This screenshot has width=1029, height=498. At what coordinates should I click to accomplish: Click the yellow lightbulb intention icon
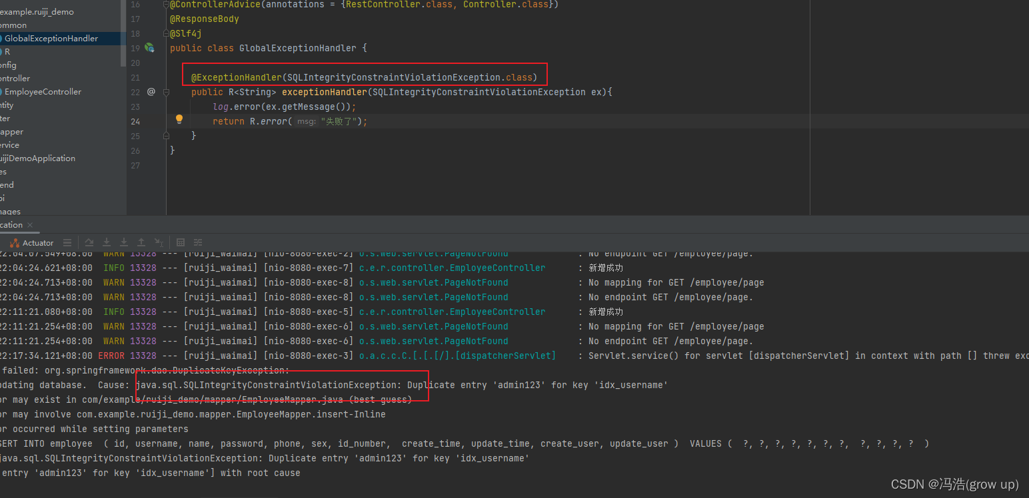pyautogui.click(x=179, y=120)
